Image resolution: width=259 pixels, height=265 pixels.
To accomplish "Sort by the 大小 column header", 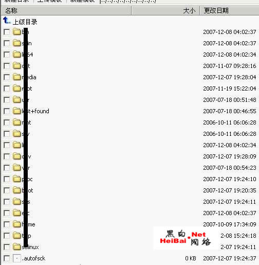I will coord(165,11).
